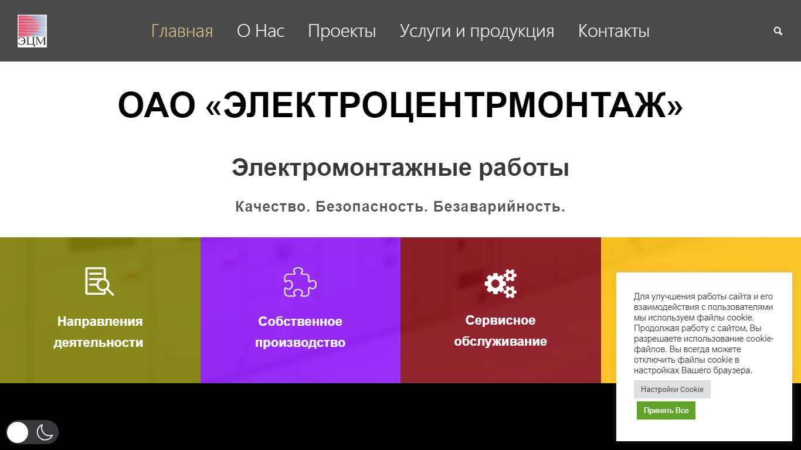Click the Качество. Безопасность. Безаварийность. slogan
Viewport: 801px width, 450px height.
pos(400,207)
